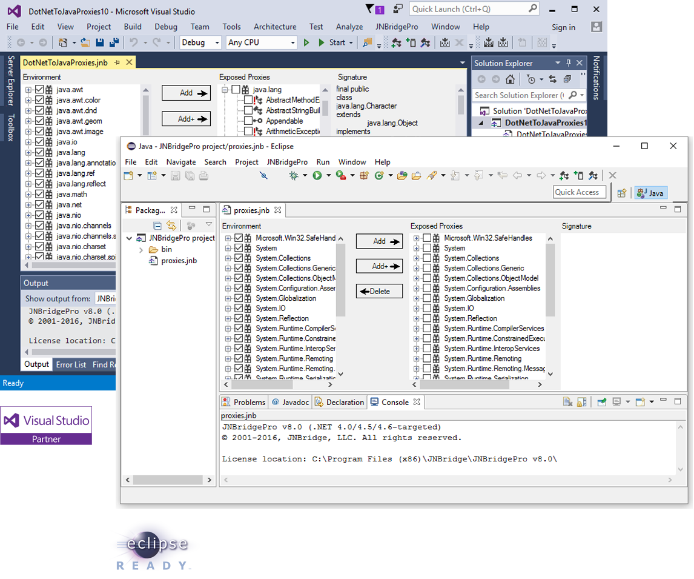The height and width of the screenshot is (579, 694).
Task: Click the Visual Studio Open File icon
Action: 85,42
